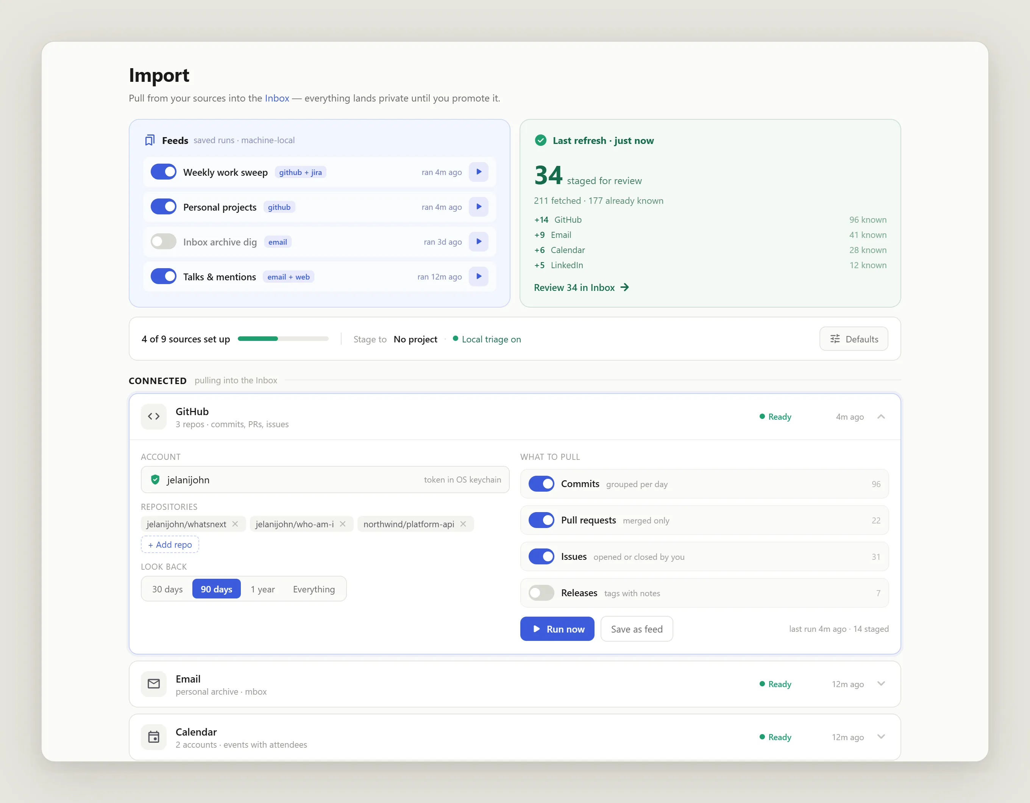The image size is (1030, 803).
Task: Run the Personal projects feed
Action: (x=478, y=207)
